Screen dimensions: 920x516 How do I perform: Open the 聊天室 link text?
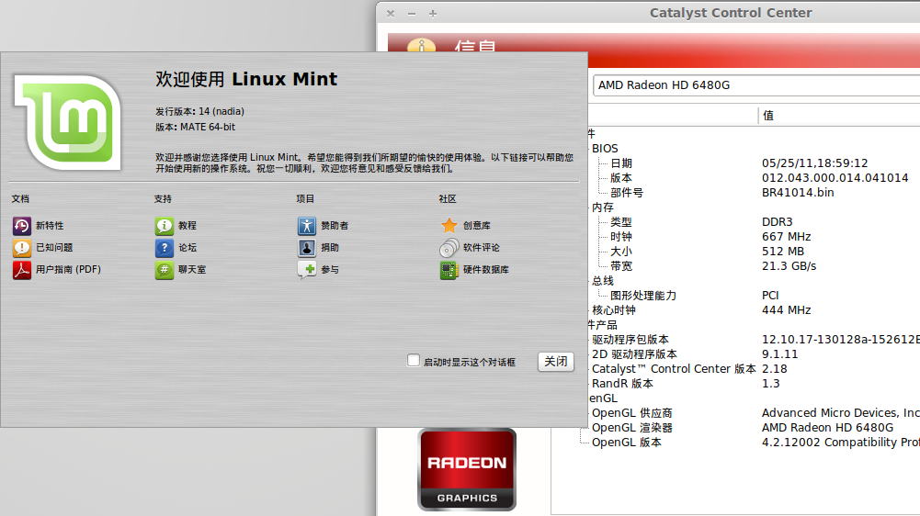(x=192, y=269)
